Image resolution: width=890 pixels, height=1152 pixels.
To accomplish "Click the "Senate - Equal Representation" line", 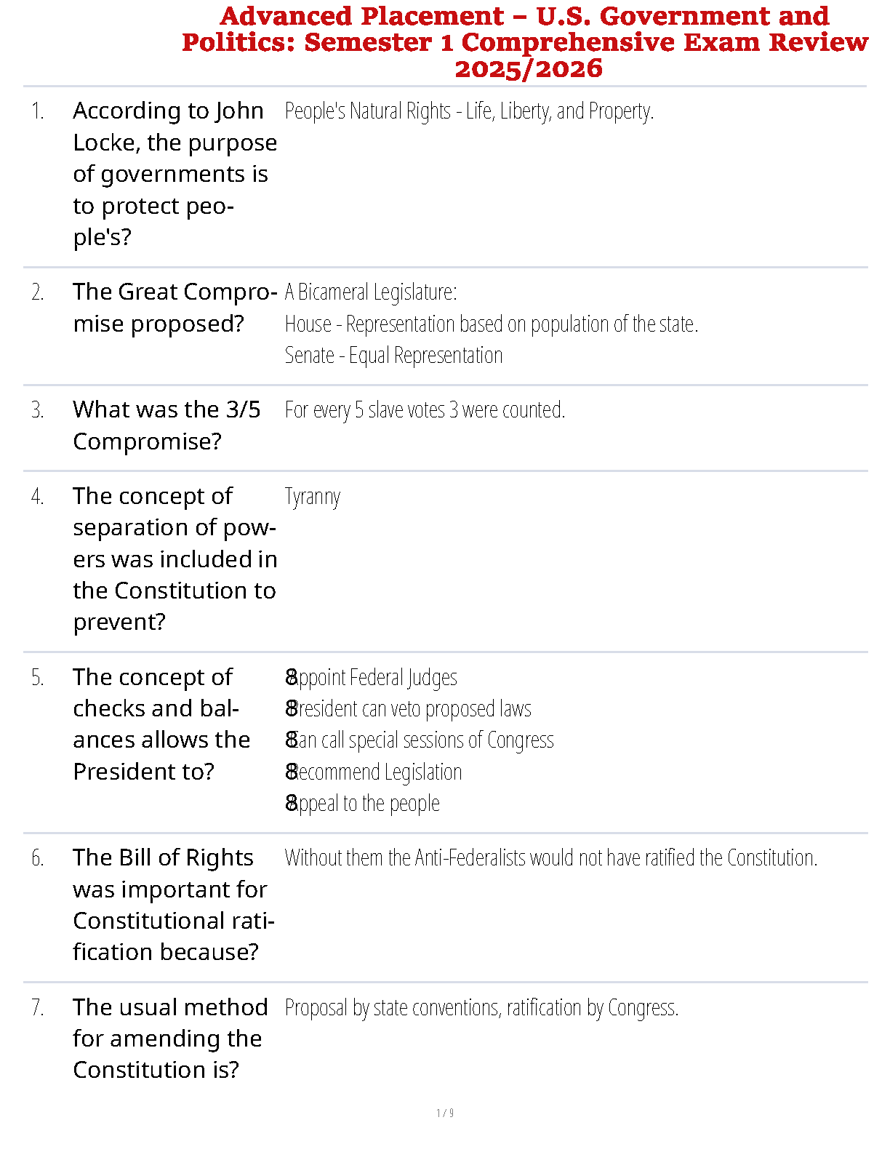I will [393, 356].
